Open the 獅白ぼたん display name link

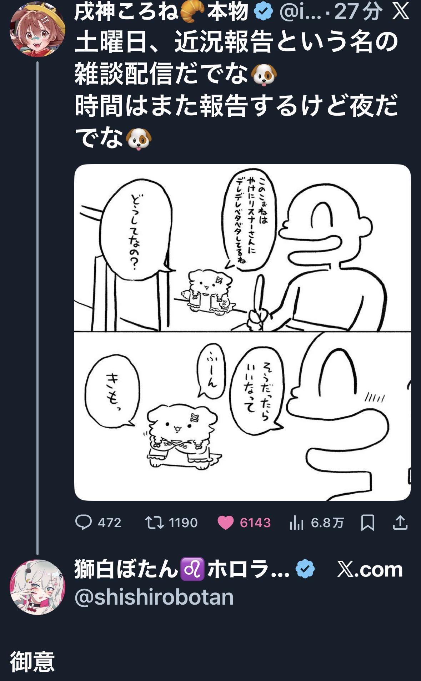181,569
